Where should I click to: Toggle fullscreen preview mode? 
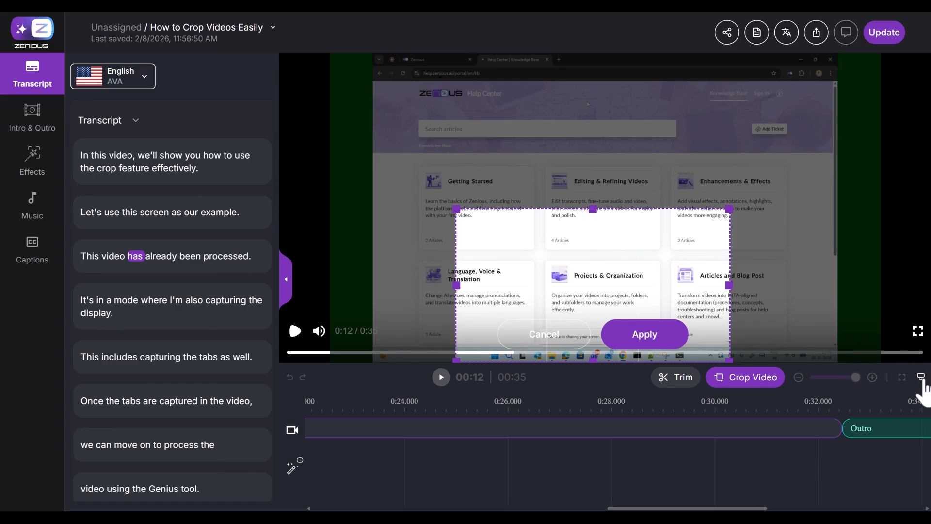(918, 330)
